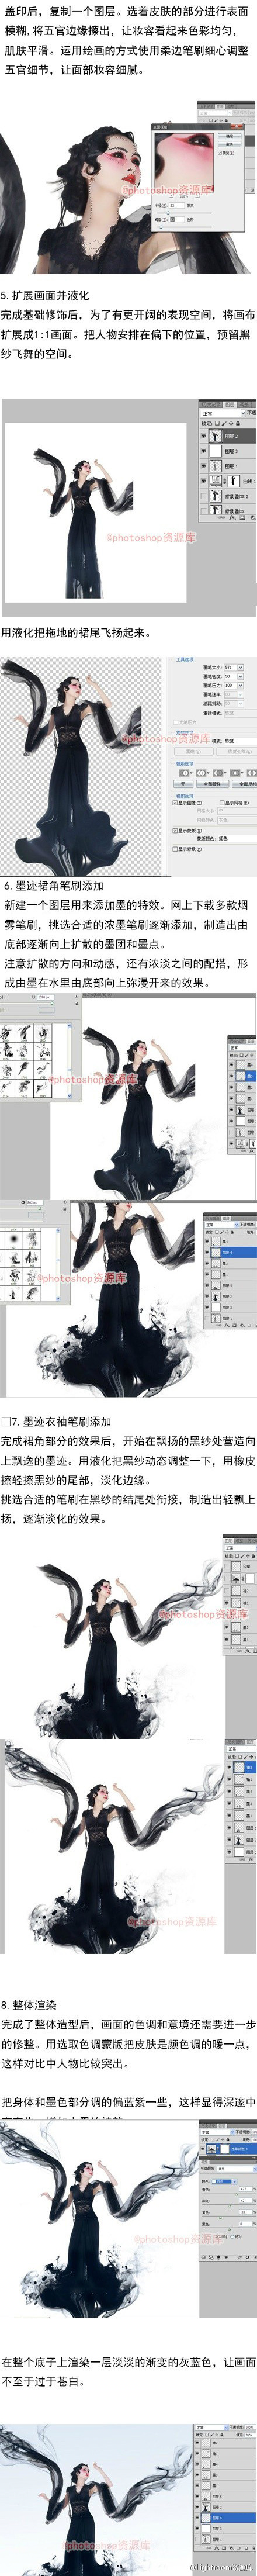Click 全部蒙住 button in Liquify mask options
The height and width of the screenshot is (2576, 257).
[x=212, y=784]
